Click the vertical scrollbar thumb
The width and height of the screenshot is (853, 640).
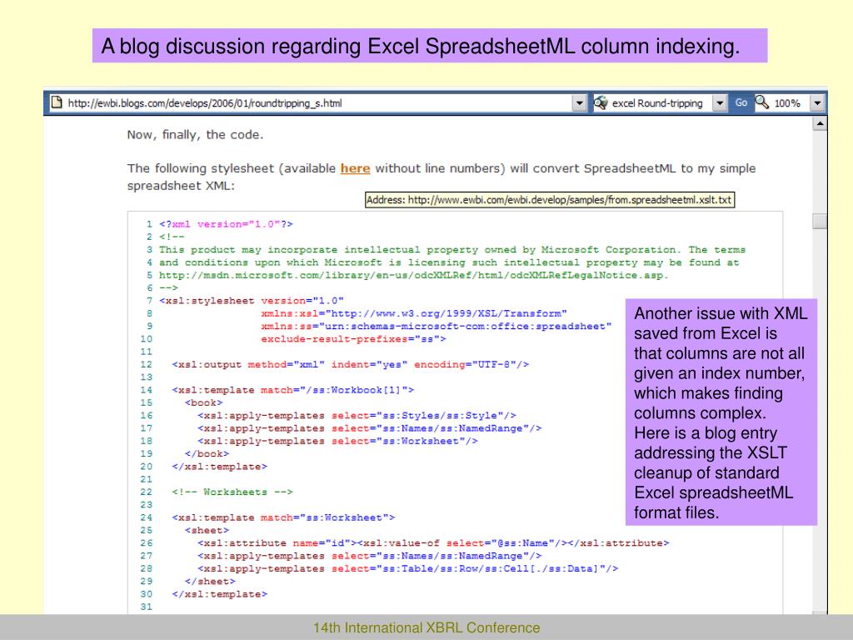(x=820, y=221)
